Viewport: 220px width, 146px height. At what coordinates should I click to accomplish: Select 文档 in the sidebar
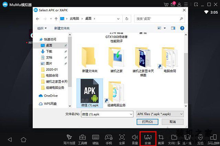49,57
